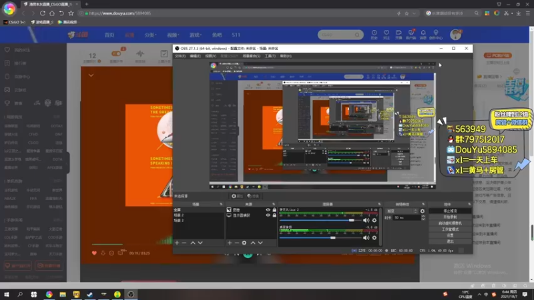Toggle lock of 图像 source
Viewport: 534px width, 300px height.
tap(274, 210)
